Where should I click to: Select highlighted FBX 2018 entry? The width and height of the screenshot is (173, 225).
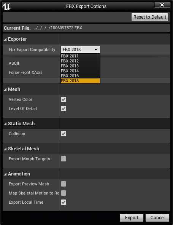point(80,81)
